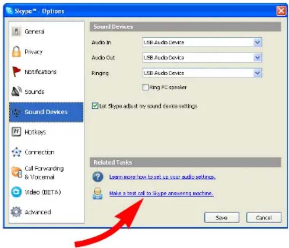
Task: Click the Call Forwarding & Voicemail icon
Action: [x=17, y=172]
